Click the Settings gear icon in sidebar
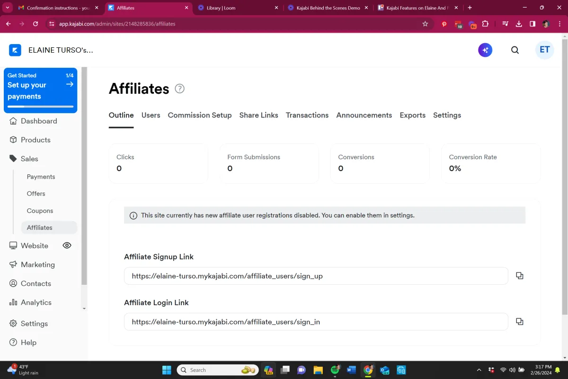Screen dimensions: 568x379 click(13, 324)
